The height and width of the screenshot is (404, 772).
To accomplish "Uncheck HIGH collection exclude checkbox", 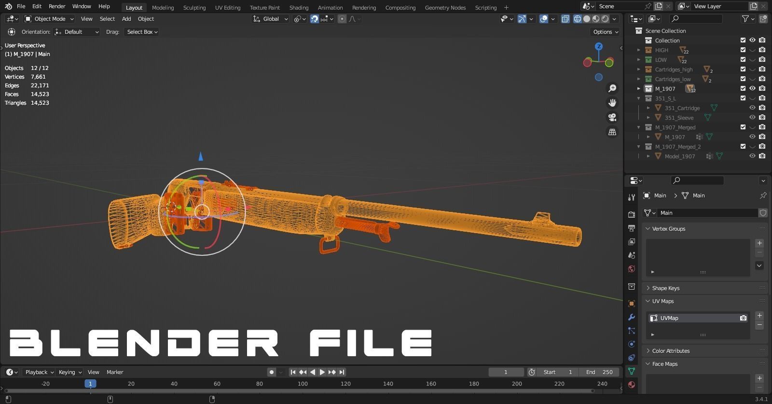I will click(743, 50).
